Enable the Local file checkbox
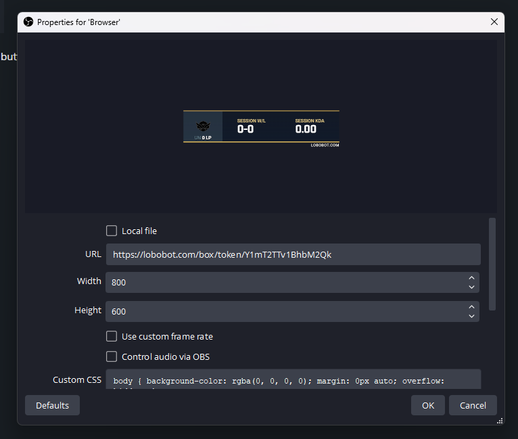Image resolution: width=518 pixels, height=439 pixels. 112,231
